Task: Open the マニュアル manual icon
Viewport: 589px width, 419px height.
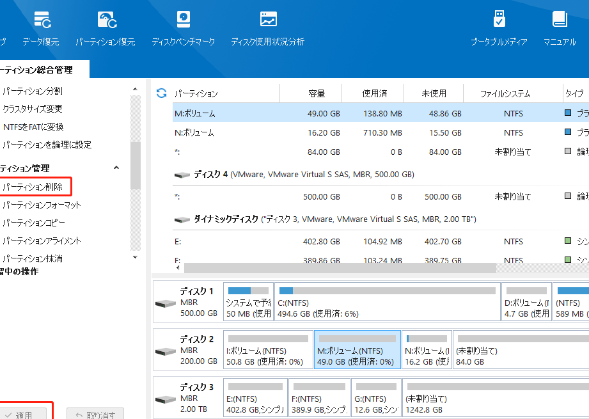Action: point(560,28)
